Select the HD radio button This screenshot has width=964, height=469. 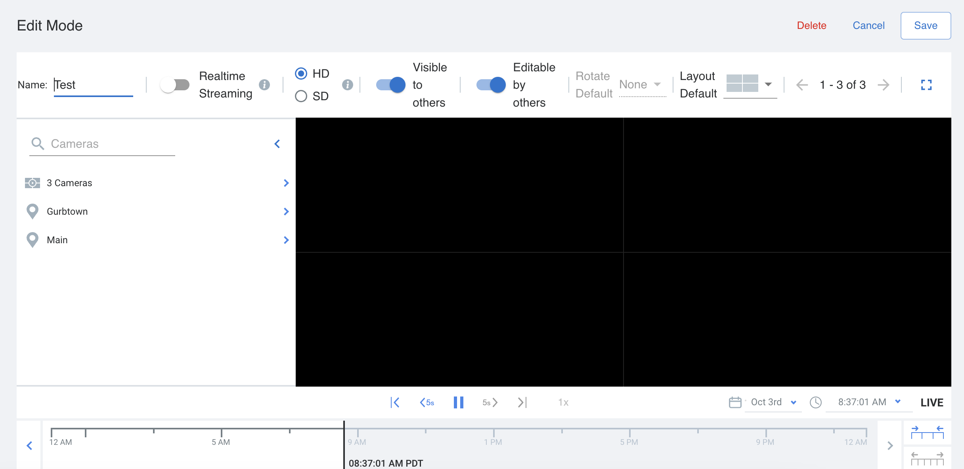coord(301,74)
